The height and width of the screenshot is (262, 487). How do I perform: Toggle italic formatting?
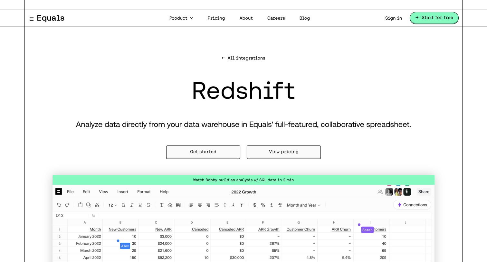tap(132, 205)
